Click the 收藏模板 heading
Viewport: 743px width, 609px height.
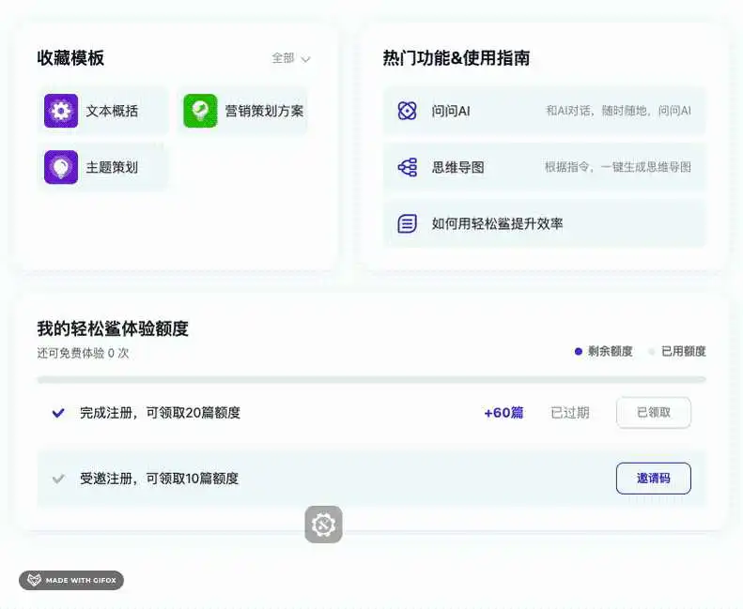pyautogui.click(x=70, y=58)
